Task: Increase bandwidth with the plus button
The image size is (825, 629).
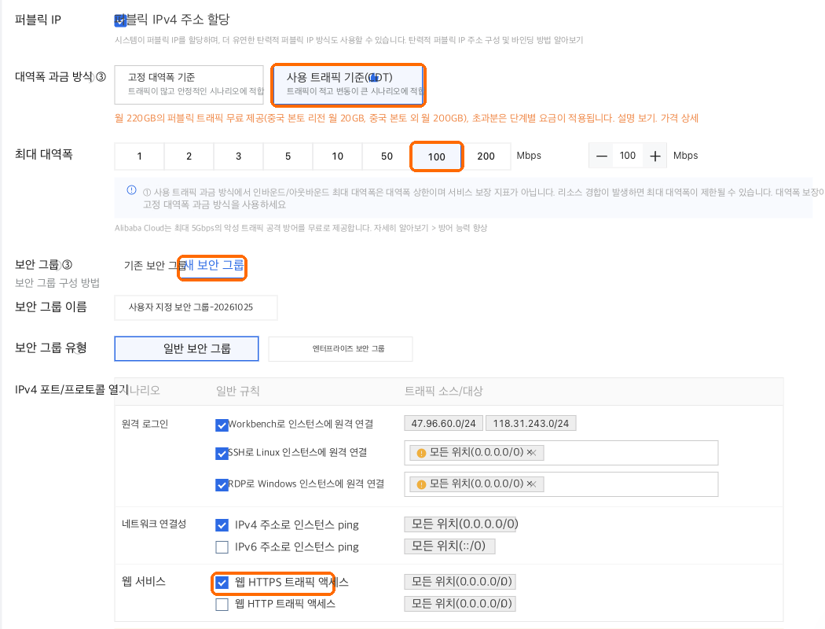Action: tap(655, 156)
